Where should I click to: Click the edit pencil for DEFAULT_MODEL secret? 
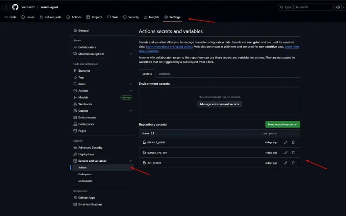[x=286, y=142]
